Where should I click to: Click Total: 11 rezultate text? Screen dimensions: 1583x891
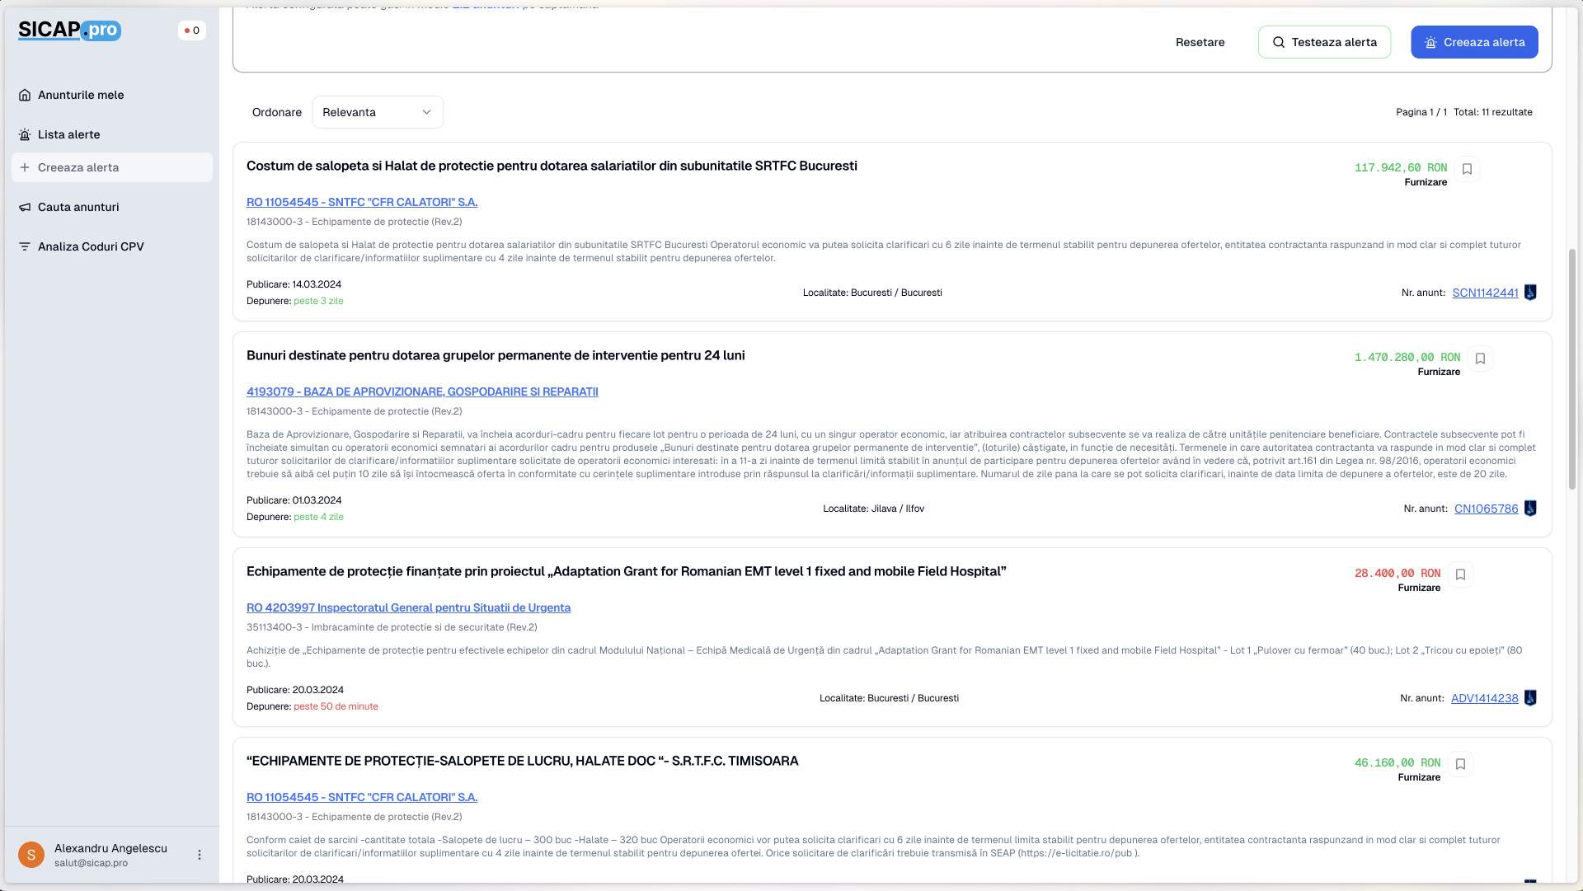pos(1492,112)
